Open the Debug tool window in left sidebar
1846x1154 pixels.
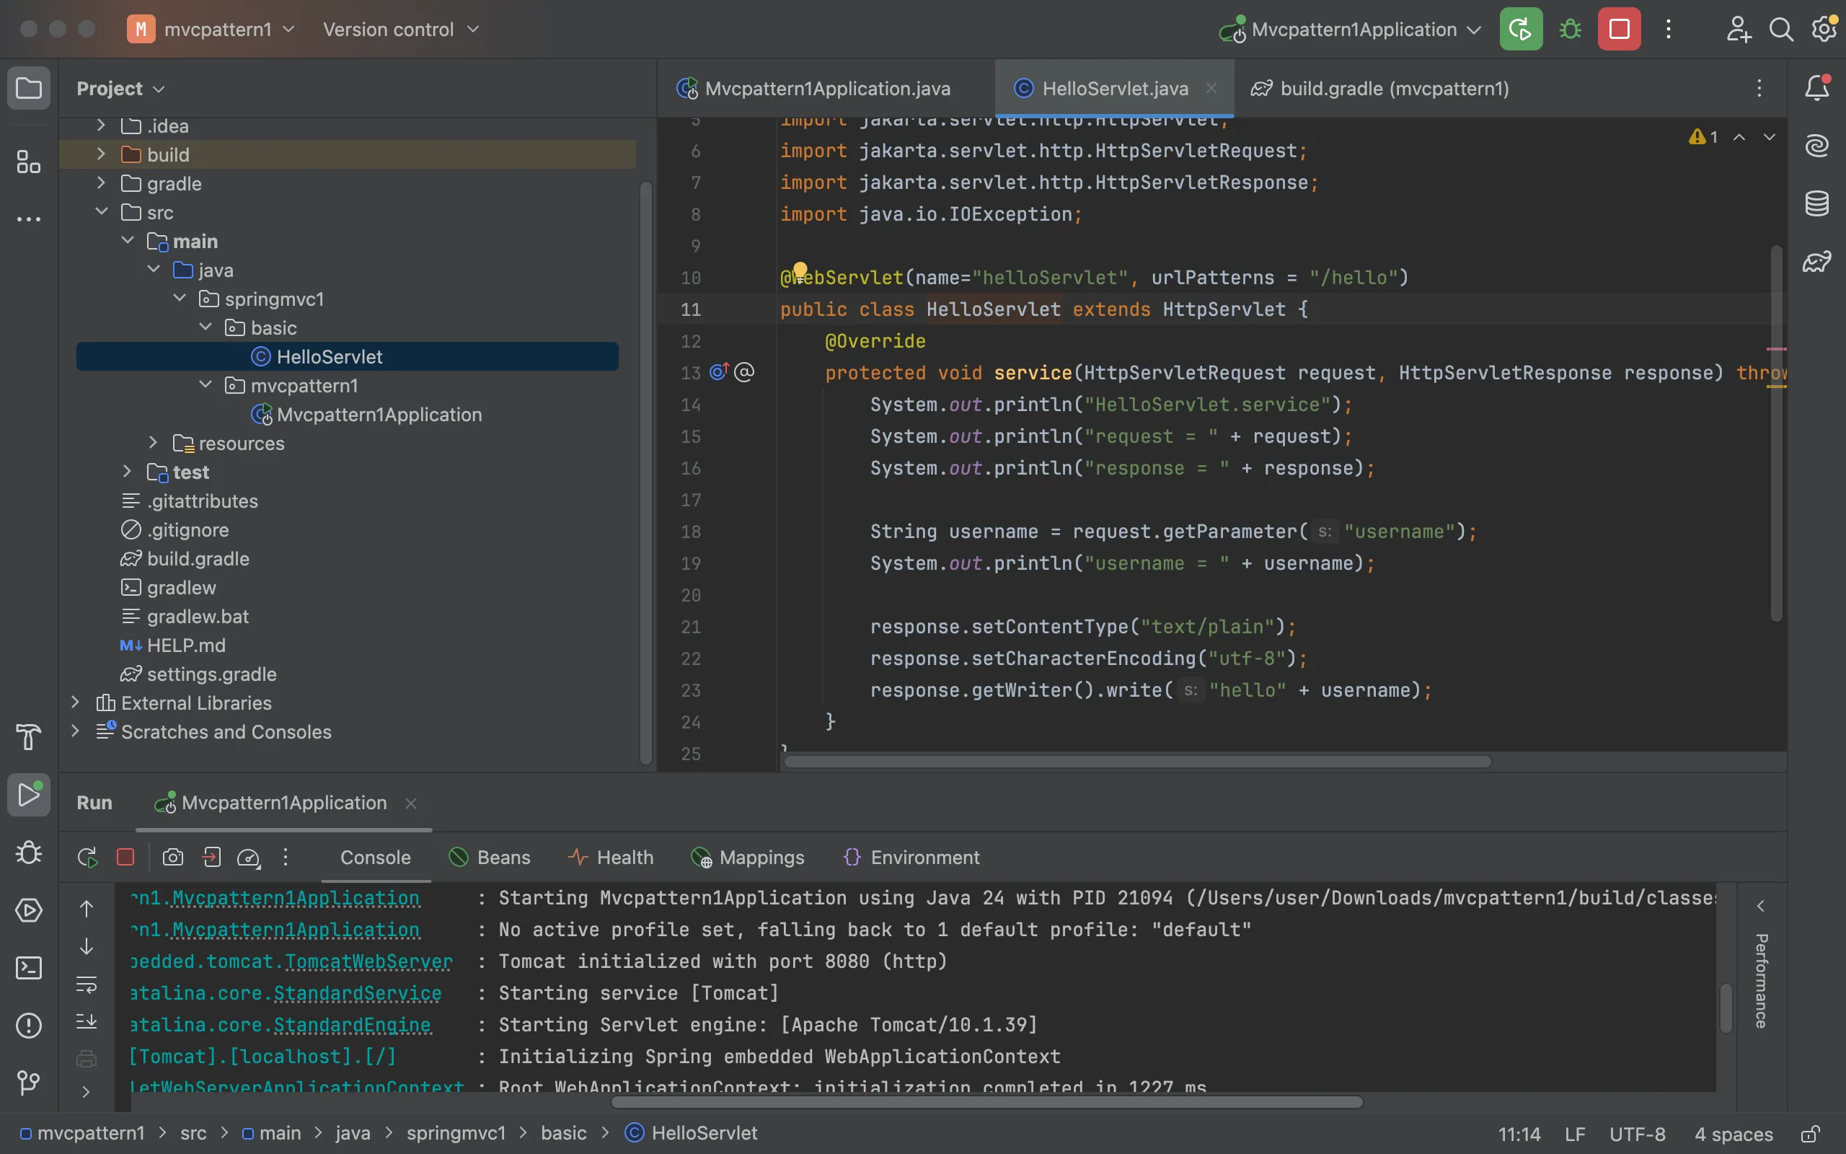(x=29, y=853)
